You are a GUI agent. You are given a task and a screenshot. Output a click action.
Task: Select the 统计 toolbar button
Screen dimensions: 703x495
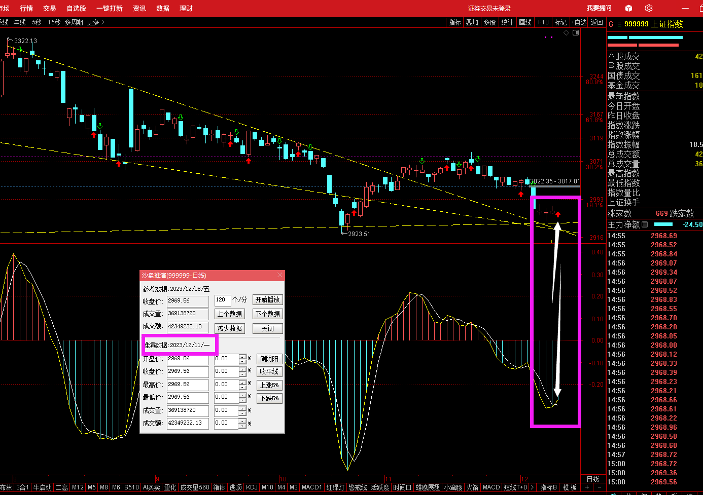(x=507, y=22)
